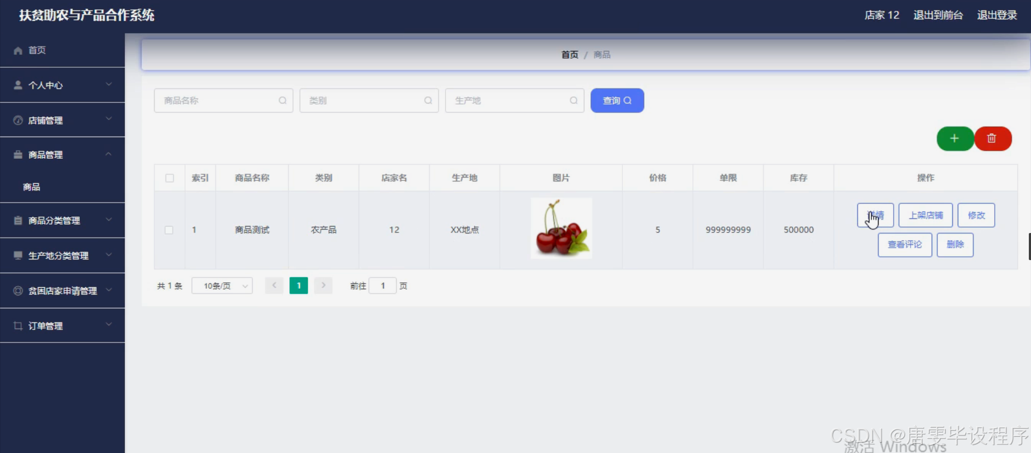Click the 查询 search button
The image size is (1031, 453).
[617, 100]
